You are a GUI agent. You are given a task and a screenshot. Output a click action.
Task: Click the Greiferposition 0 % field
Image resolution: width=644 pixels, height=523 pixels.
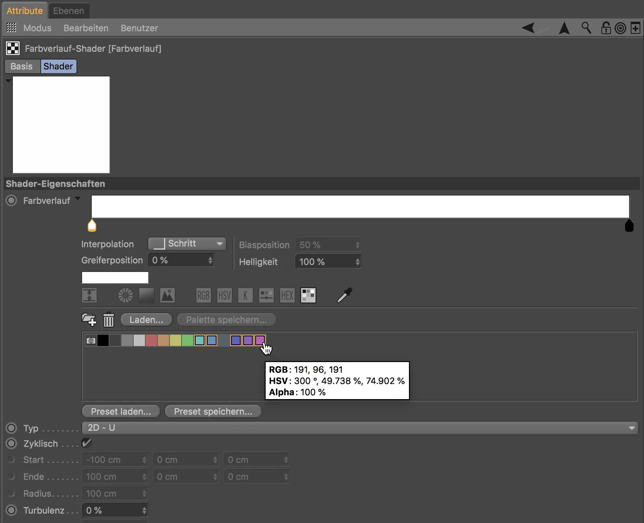click(x=181, y=260)
